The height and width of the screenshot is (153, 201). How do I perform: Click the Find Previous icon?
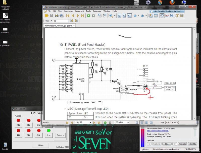pos(72,21)
